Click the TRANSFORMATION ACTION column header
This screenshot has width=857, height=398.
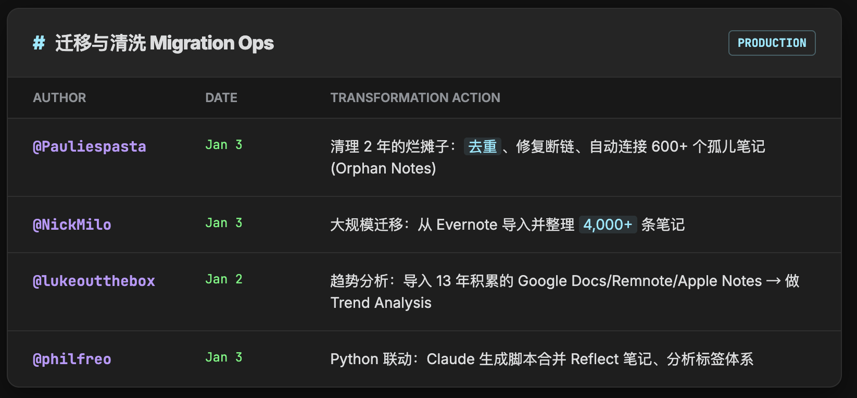[x=415, y=98]
